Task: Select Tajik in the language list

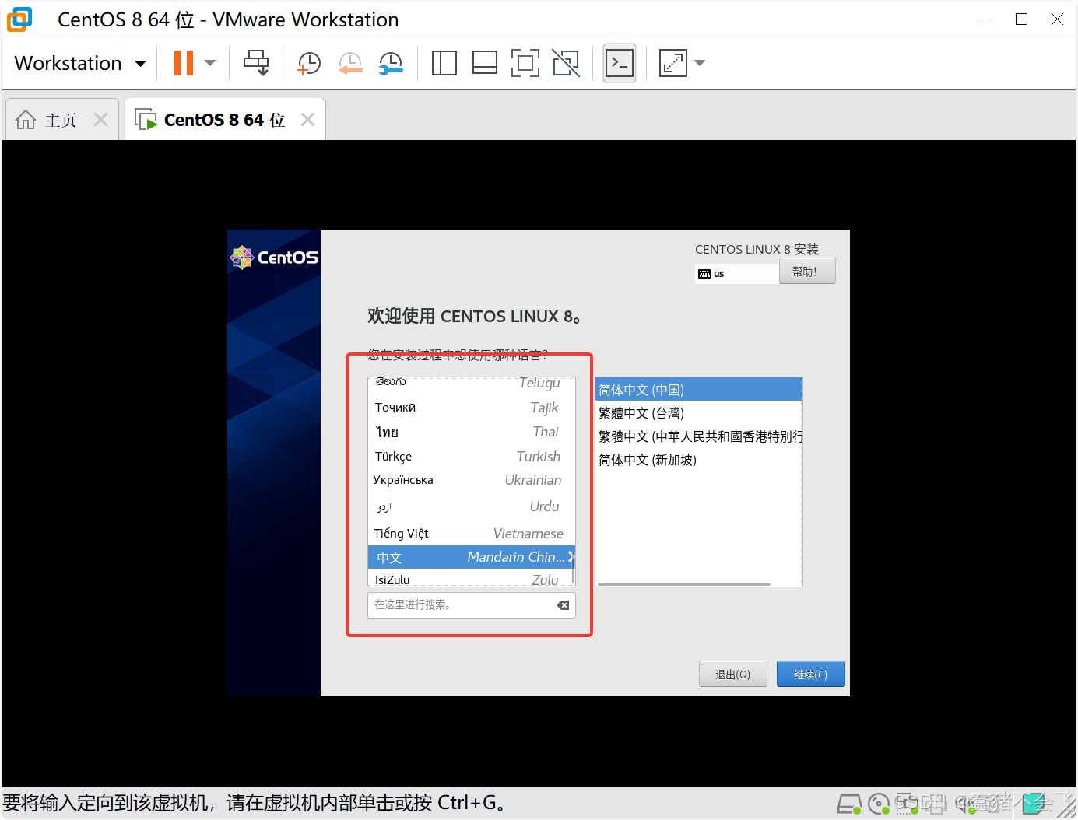Action: tap(470, 408)
